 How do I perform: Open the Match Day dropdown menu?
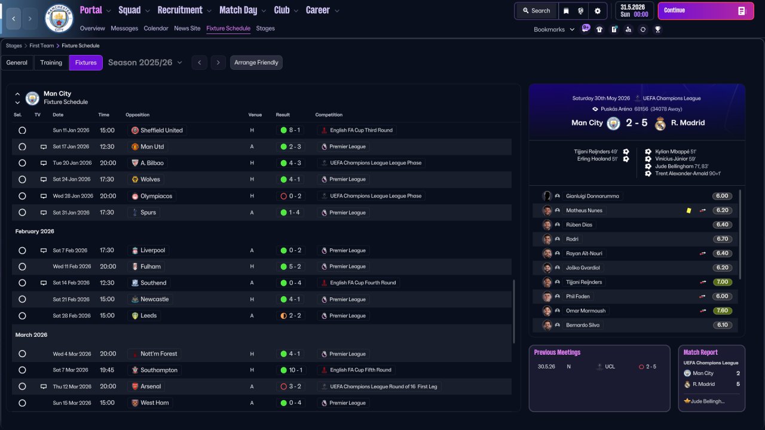tap(243, 10)
